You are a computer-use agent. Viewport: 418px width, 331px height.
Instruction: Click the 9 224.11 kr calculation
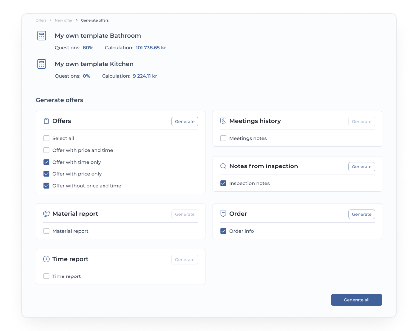click(145, 76)
